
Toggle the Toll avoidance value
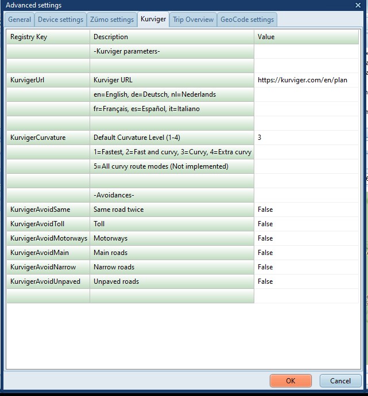306,224
